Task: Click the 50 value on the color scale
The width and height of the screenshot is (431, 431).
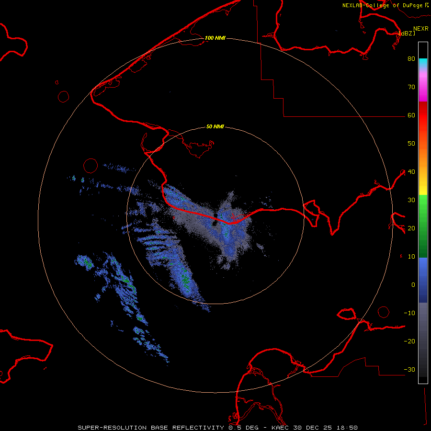Action: tap(411, 144)
